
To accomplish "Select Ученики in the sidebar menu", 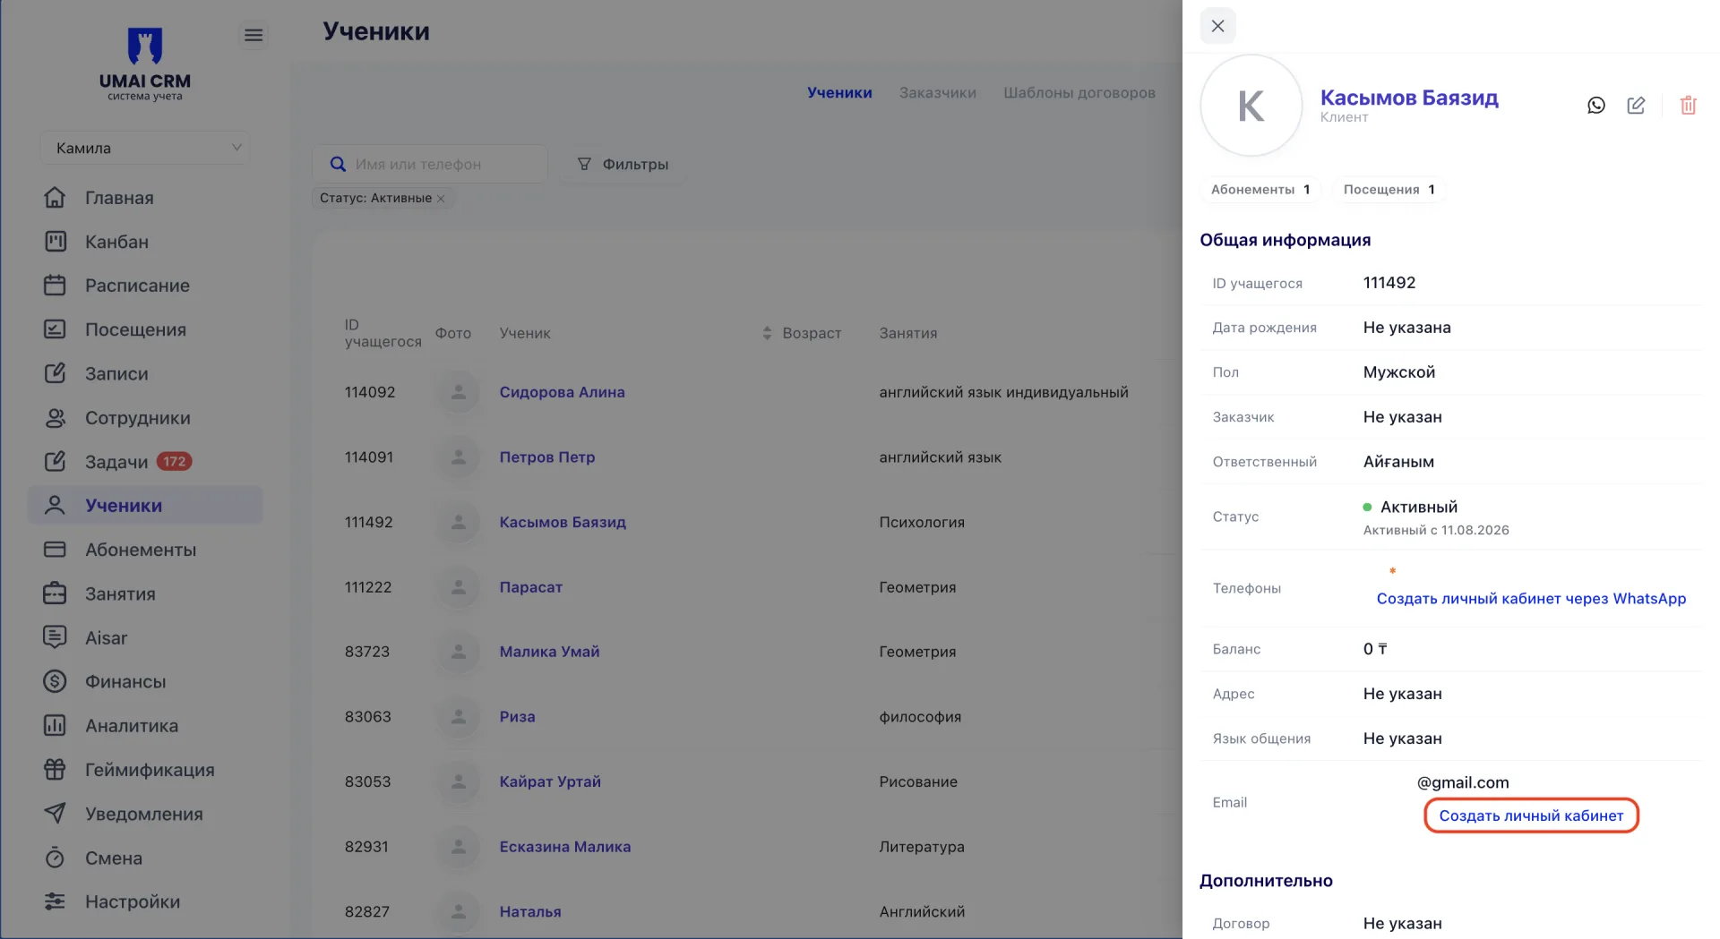I will pyautogui.click(x=145, y=506).
